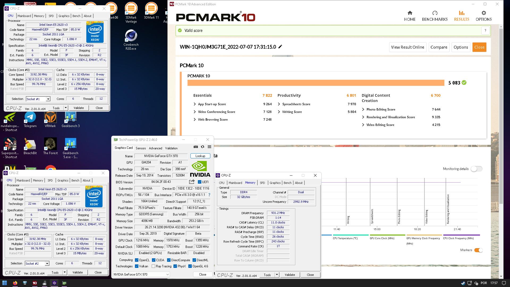Switch to the Sensors tab in GPU-Z

[141, 148]
